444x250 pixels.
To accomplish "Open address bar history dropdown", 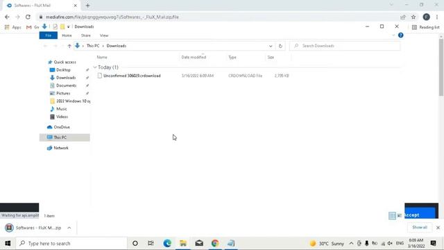I will [x=271, y=46].
